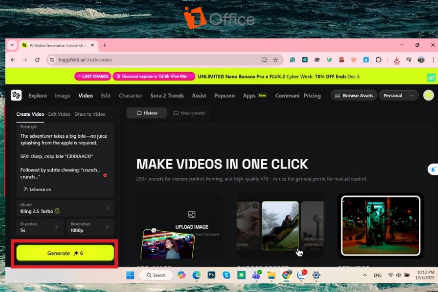Click the floating water drop widget
438x292 pixels.
[x=433, y=169]
